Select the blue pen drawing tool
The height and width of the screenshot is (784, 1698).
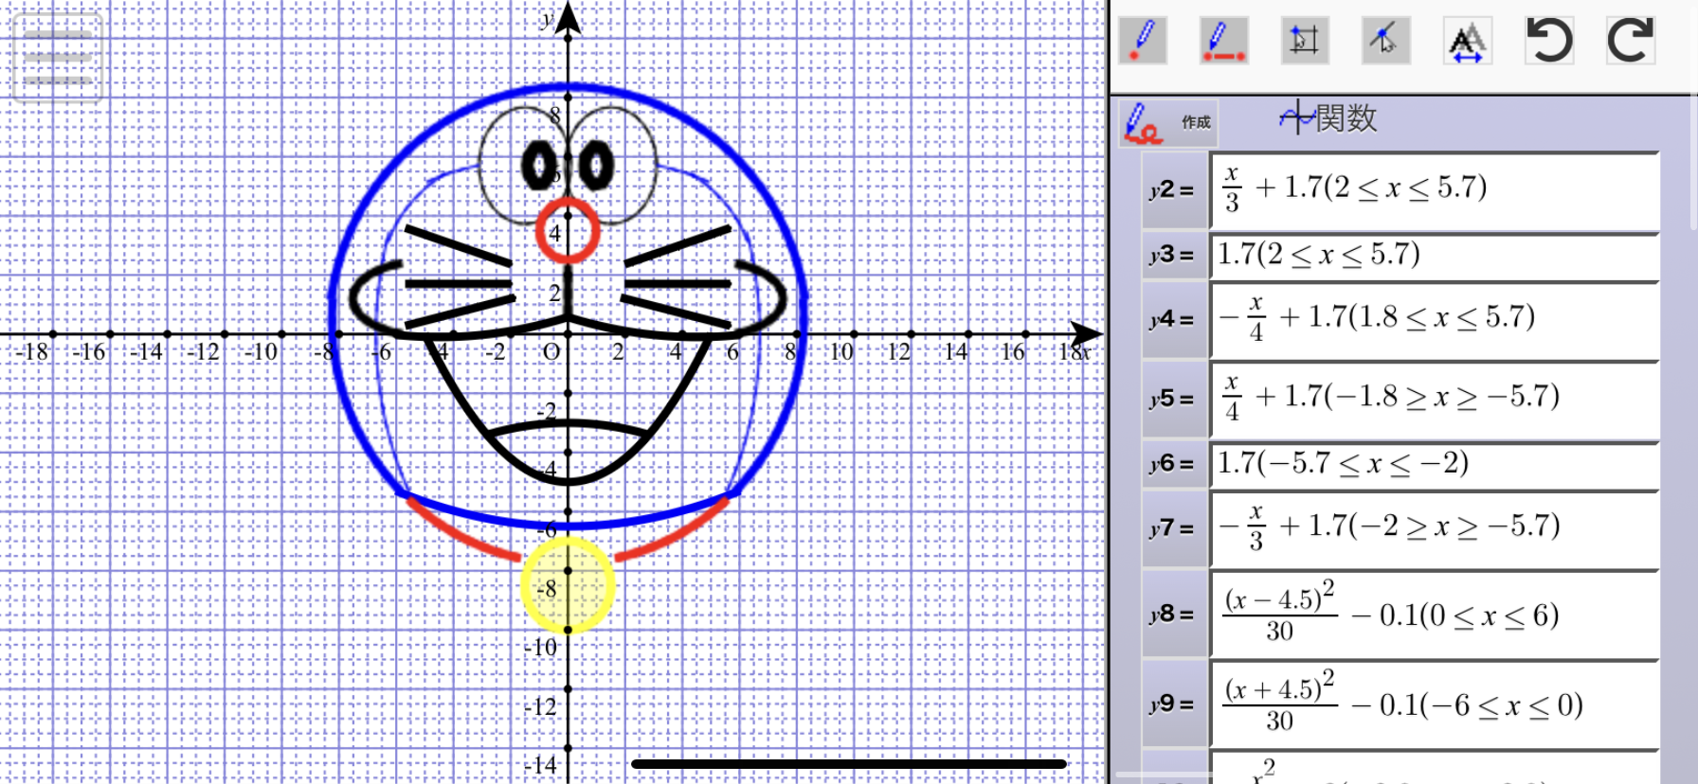coord(1143,41)
